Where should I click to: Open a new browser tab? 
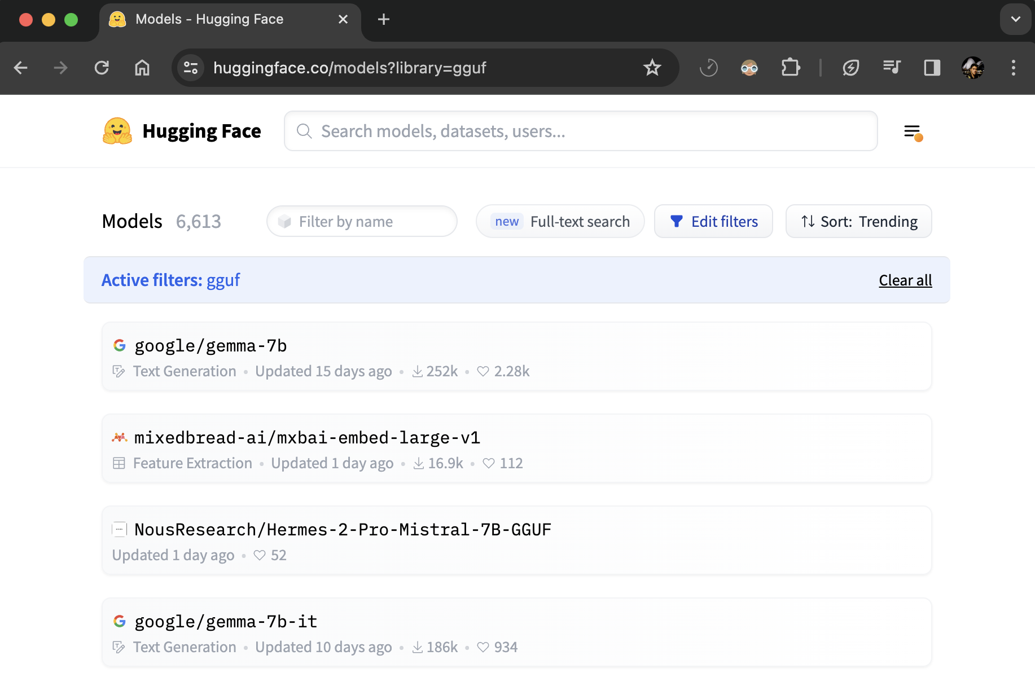[384, 19]
